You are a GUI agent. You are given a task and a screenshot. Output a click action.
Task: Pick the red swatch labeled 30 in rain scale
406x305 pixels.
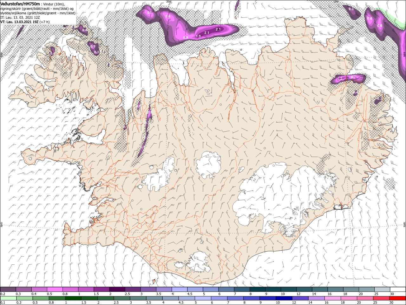[397, 298]
